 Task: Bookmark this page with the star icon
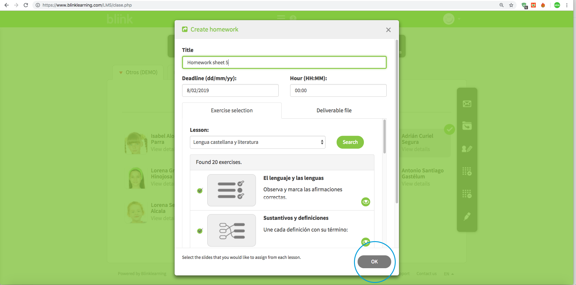pyautogui.click(x=511, y=5)
